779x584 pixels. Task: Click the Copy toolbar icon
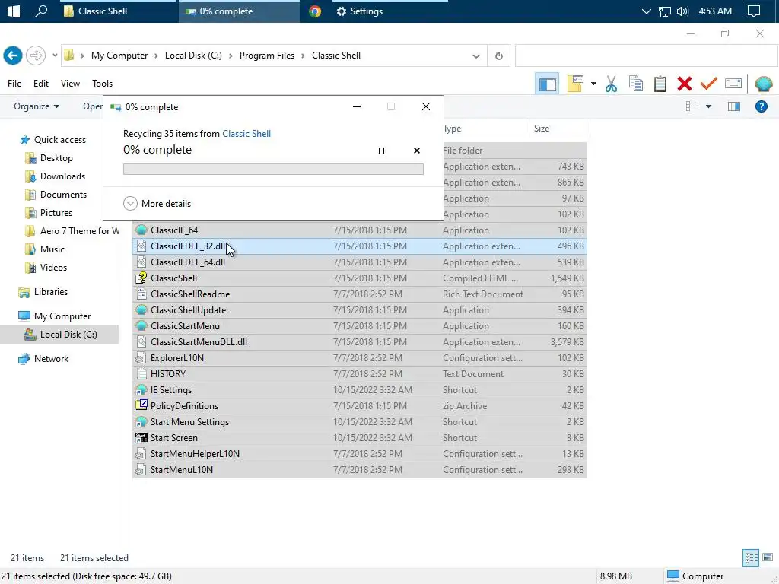coord(635,84)
